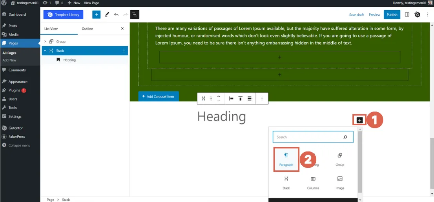Publish the page

coord(392,14)
